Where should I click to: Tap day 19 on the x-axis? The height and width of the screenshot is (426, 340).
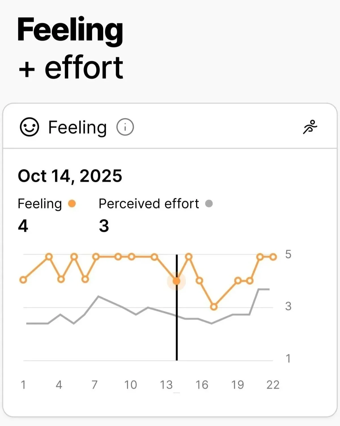[x=237, y=385]
